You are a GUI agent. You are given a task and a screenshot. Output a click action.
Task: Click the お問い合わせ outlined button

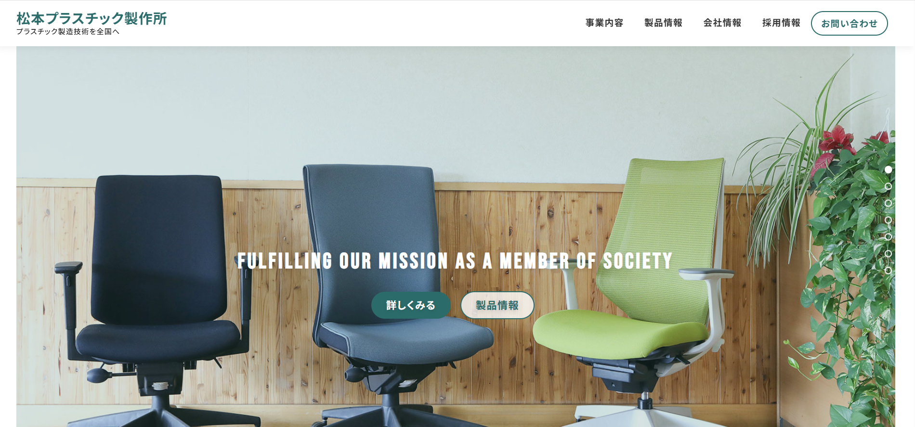[850, 24]
